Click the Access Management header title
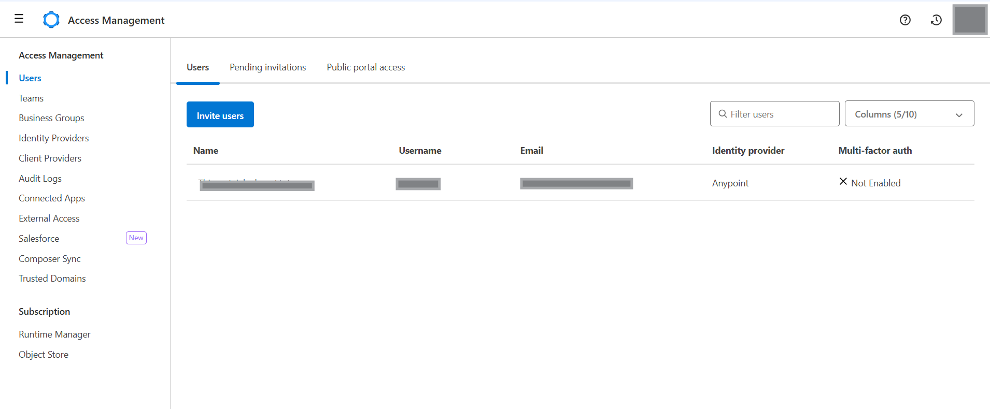990x409 pixels. pos(116,20)
